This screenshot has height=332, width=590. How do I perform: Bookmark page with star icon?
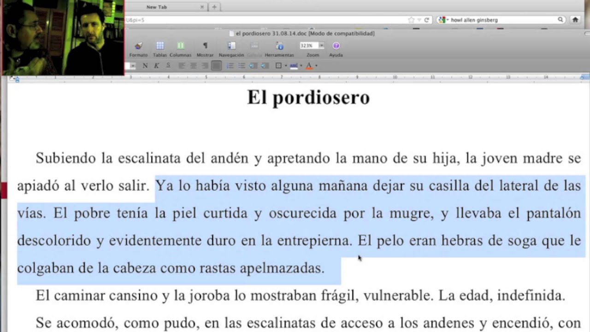pos(411,20)
